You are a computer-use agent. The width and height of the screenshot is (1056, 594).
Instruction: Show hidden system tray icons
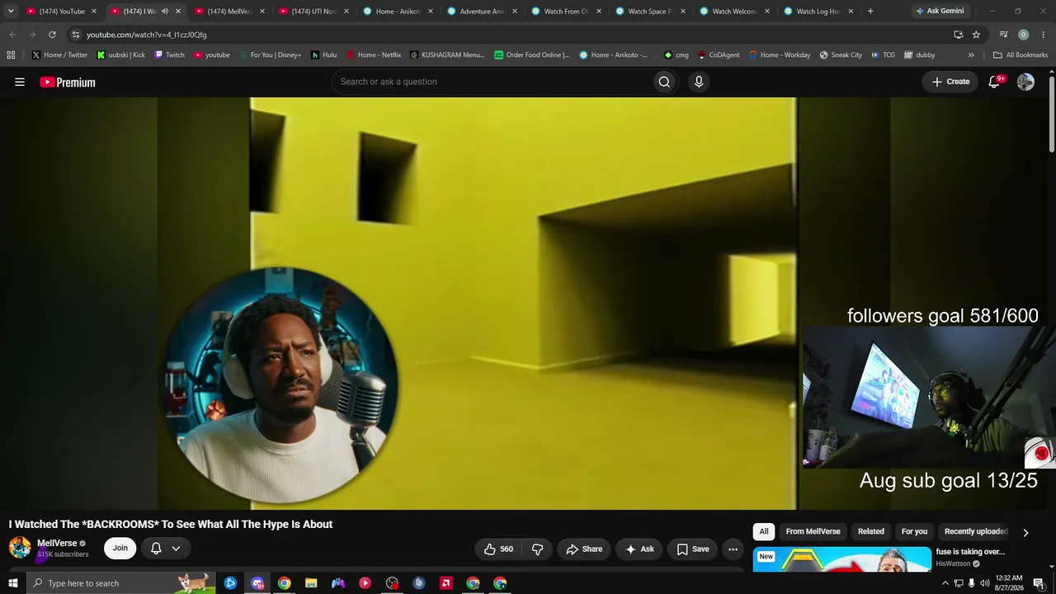pyautogui.click(x=945, y=583)
